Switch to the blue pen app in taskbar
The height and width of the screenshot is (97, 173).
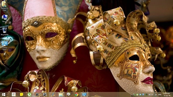click(x=53, y=94)
